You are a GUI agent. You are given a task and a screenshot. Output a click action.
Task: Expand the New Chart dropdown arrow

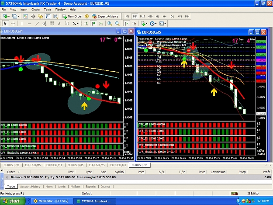tap(9, 17)
